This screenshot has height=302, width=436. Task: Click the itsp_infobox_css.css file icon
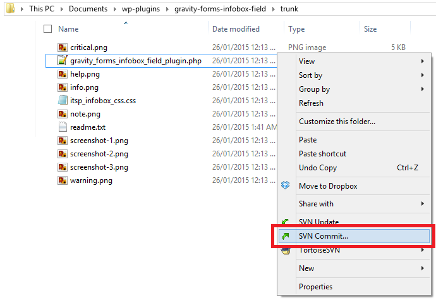pos(63,101)
